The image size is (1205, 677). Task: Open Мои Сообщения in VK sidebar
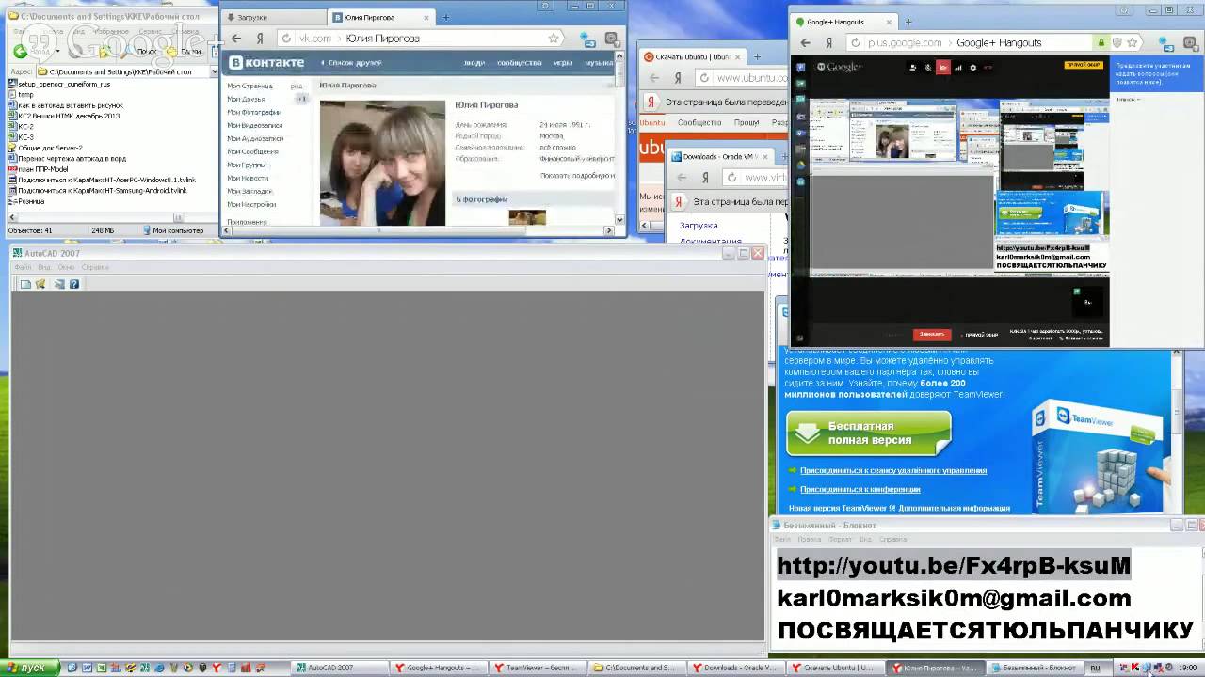coord(252,151)
